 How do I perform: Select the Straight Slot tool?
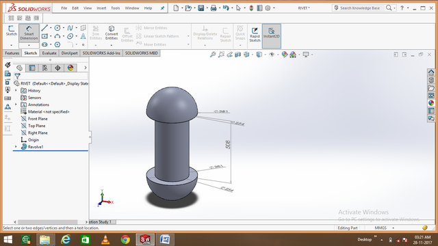tap(44, 44)
